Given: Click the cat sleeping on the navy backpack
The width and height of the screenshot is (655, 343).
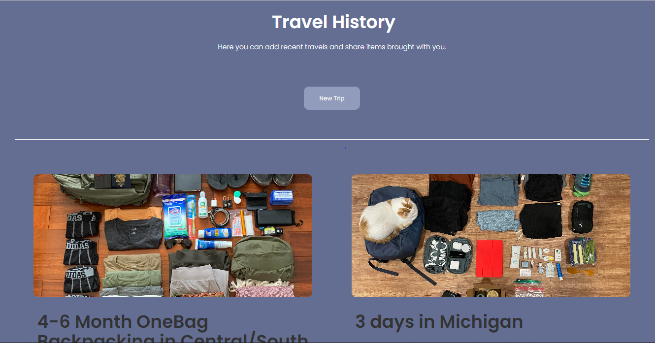Looking at the screenshot, I should pos(390,219).
